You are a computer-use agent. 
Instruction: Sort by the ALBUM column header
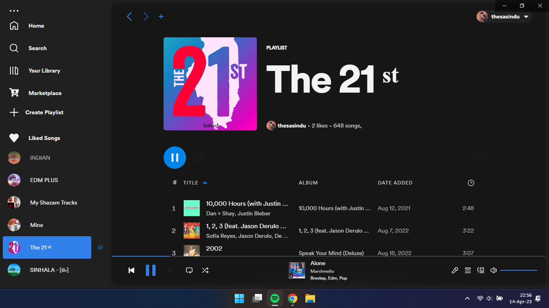point(308,182)
